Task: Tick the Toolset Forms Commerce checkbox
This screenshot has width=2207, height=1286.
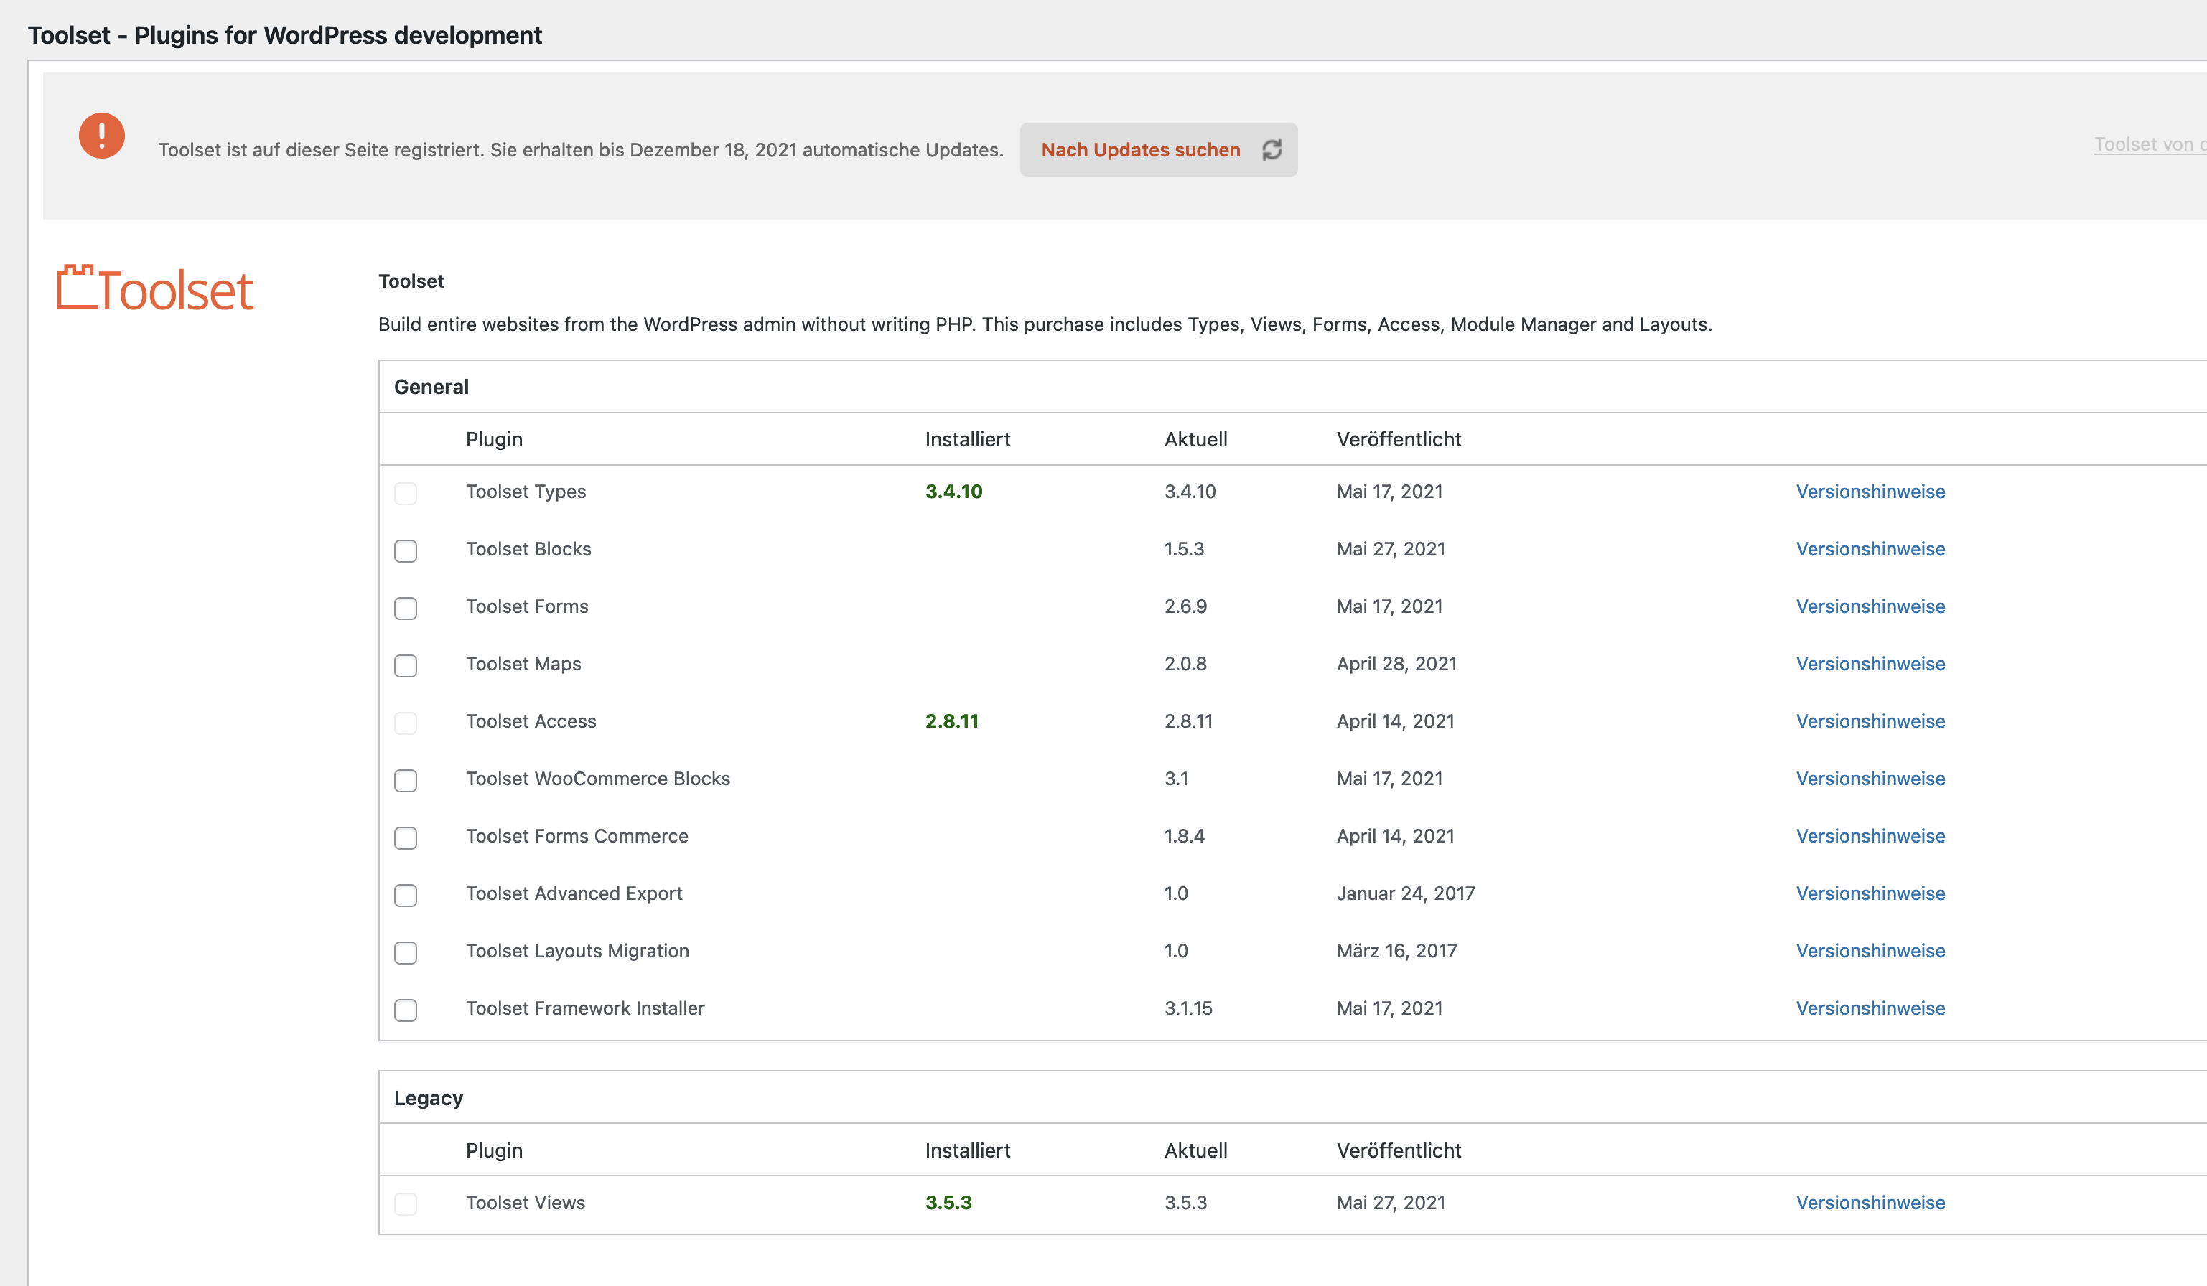Action: click(406, 837)
